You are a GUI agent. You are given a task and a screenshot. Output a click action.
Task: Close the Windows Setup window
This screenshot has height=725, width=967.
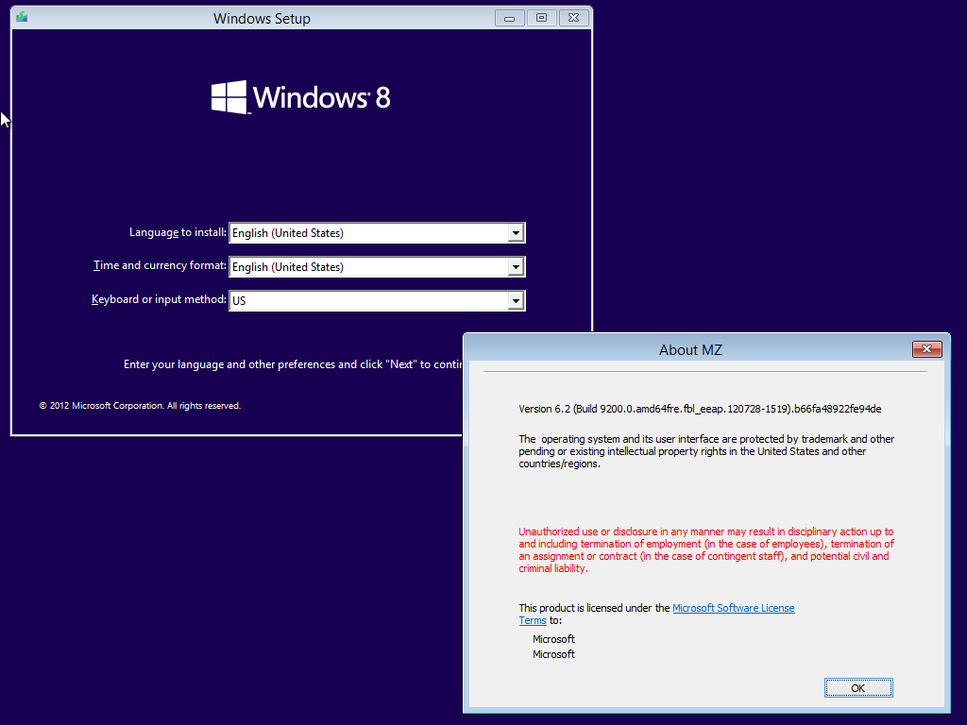[573, 18]
